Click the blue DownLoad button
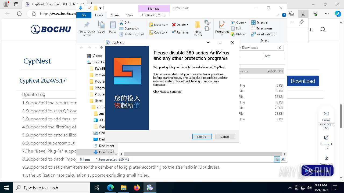The width and height of the screenshot is (344, 193). click(x=303, y=81)
